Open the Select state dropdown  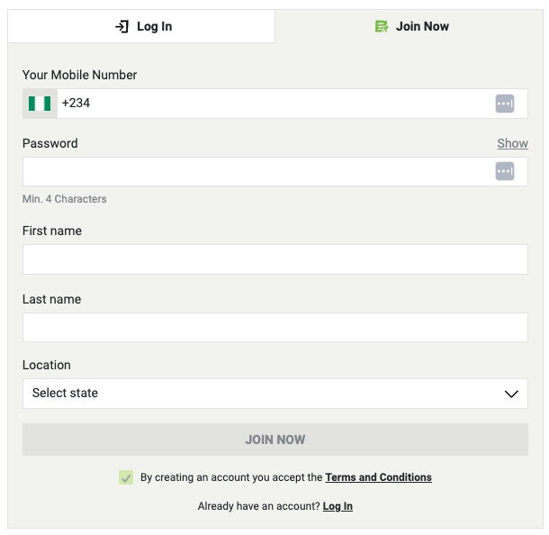tap(275, 394)
